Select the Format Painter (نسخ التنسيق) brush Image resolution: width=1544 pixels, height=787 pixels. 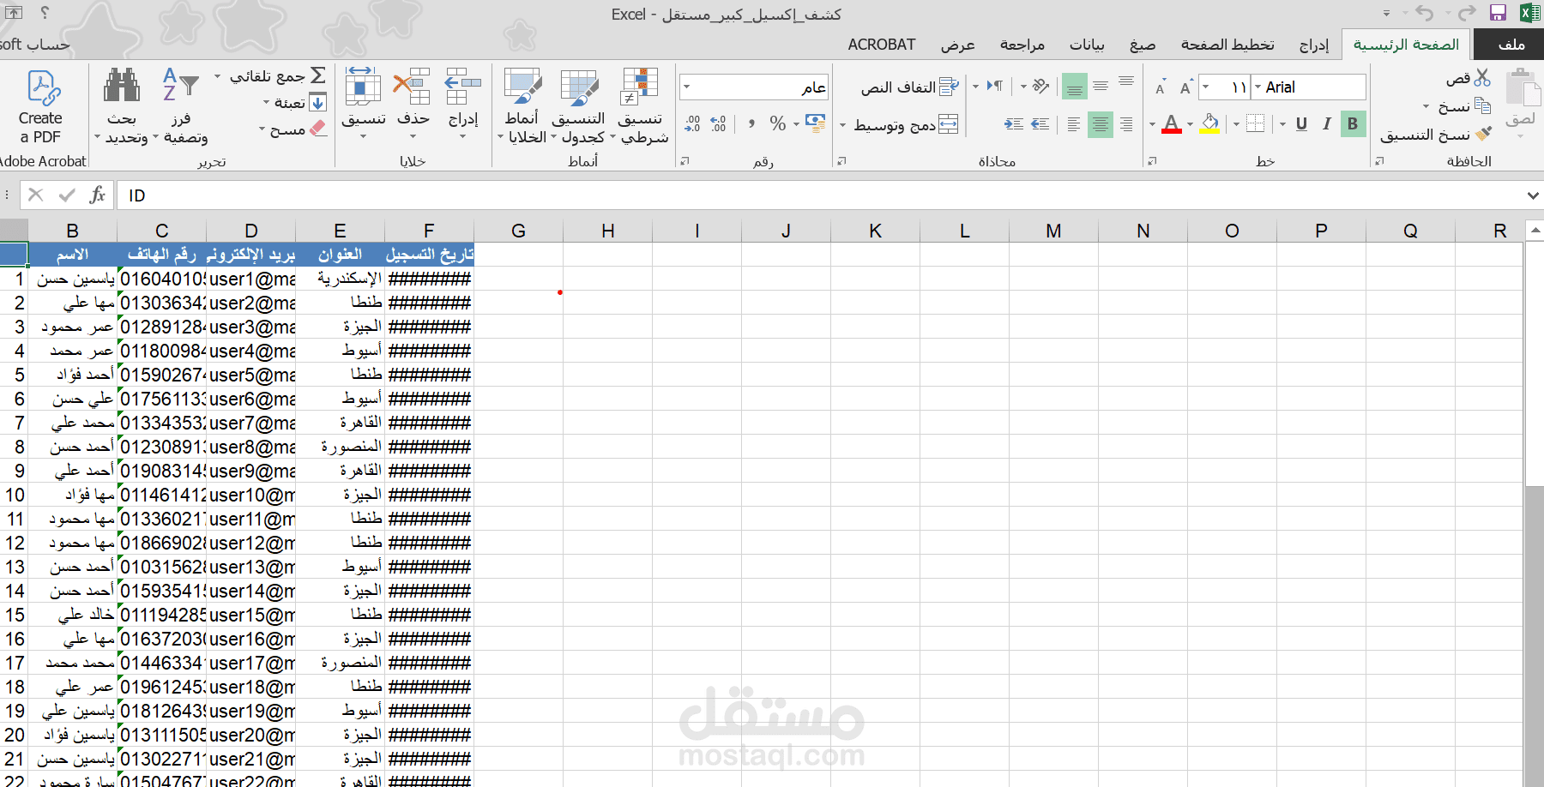coord(1483,134)
